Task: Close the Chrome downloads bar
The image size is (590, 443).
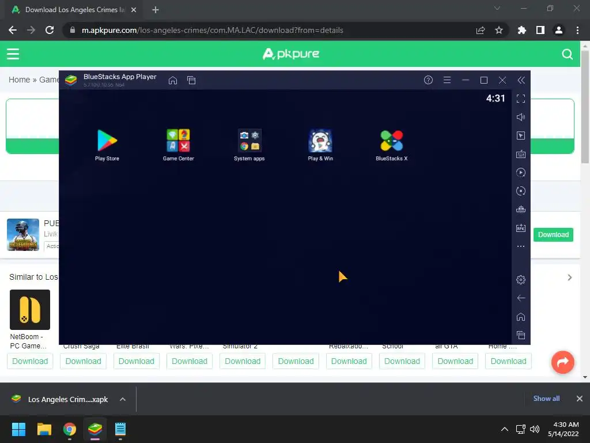Action: pyautogui.click(x=580, y=399)
